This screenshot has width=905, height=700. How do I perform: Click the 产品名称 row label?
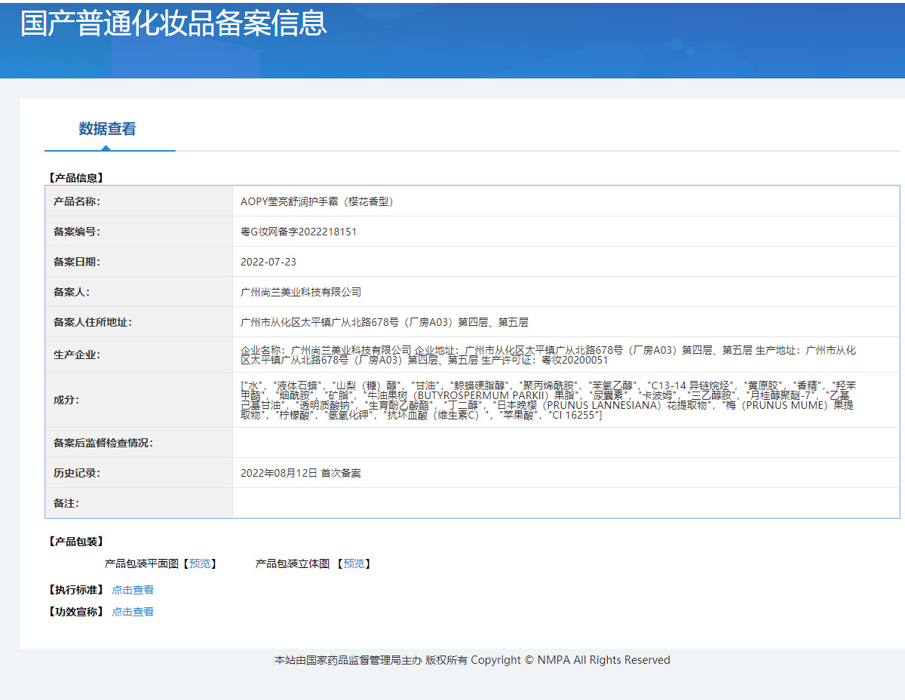click(77, 201)
